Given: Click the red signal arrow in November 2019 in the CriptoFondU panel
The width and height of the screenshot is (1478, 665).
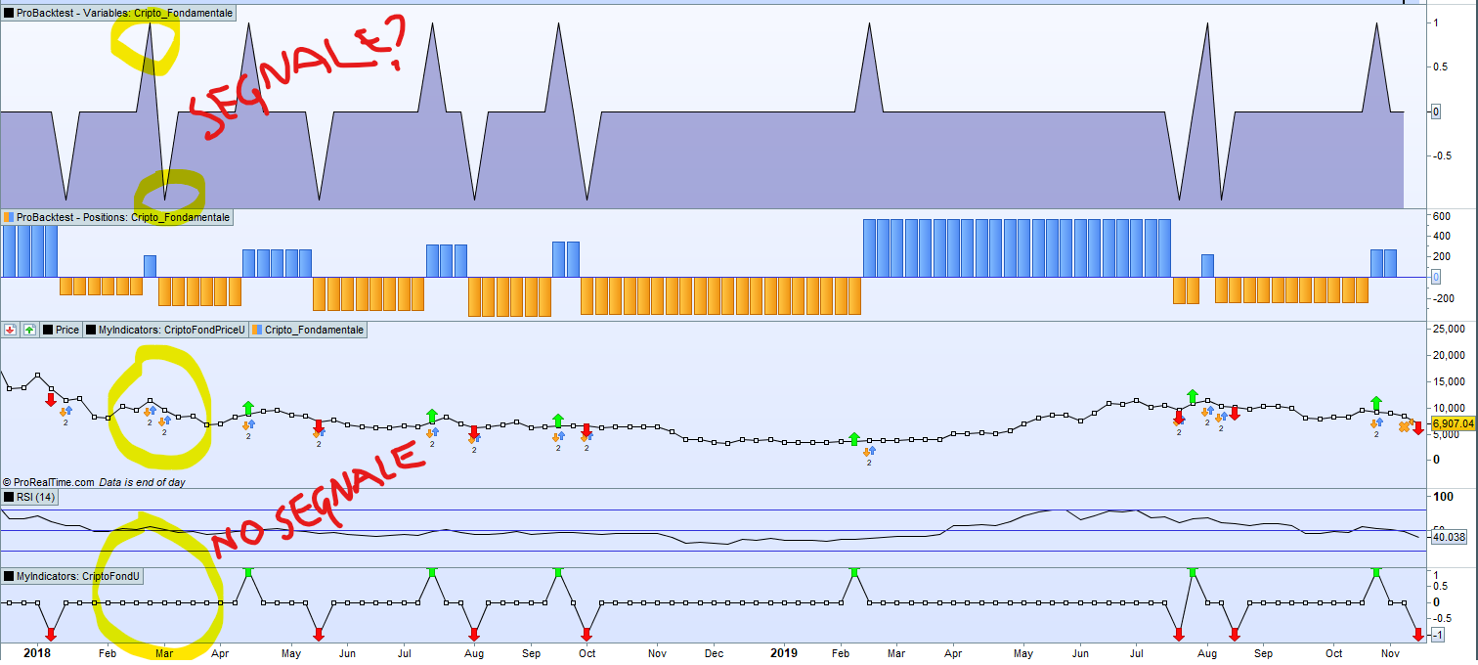Looking at the screenshot, I should (1418, 635).
